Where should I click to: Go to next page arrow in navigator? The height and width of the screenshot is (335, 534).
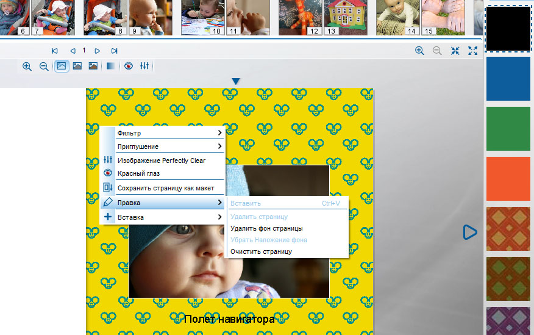tap(97, 51)
